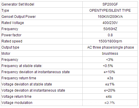Select Voltage deviation at instantaneous state label
Viewport: 139px width, 108px height.
33,90
